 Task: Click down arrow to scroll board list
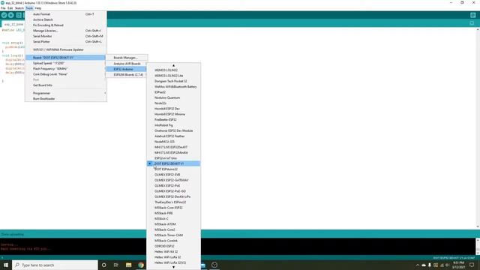tap(173, 267)
